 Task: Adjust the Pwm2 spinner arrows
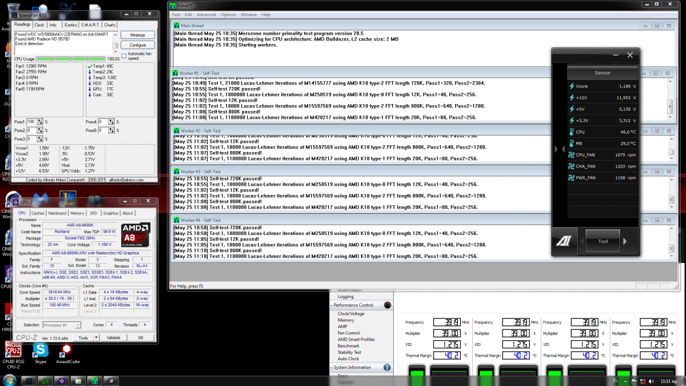tap(41, 130)
